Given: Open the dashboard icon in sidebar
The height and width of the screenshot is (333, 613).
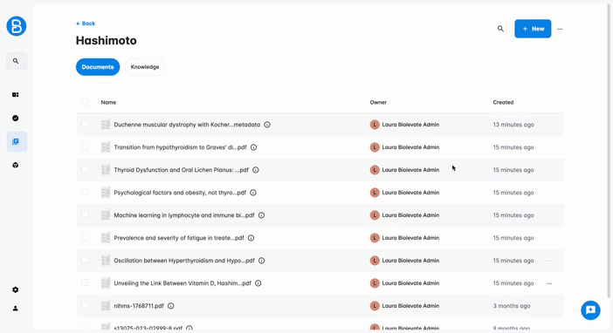Looking at the screenshot, I should click(x=15, y=95).
